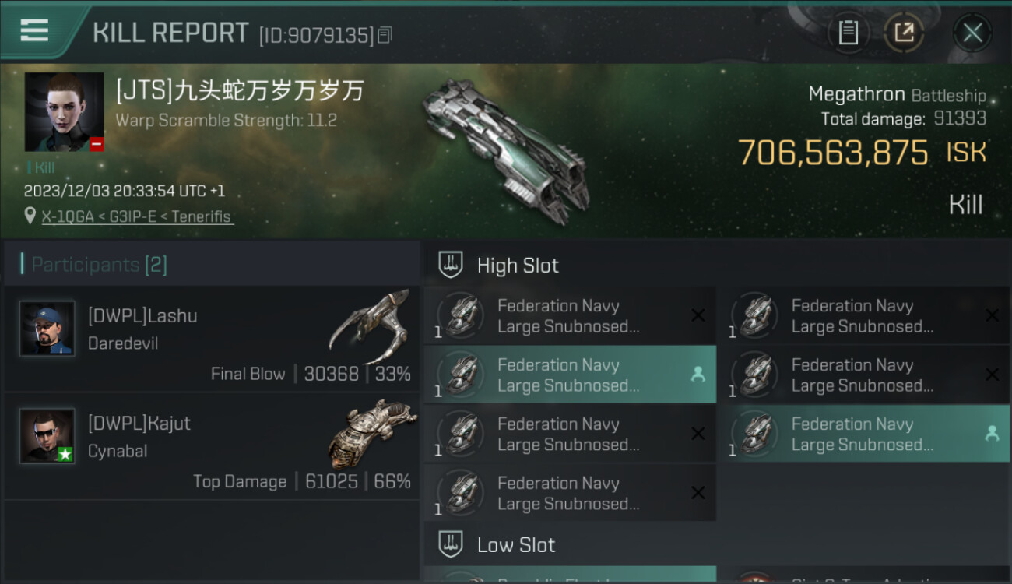
Task: Select first Federation Navy Large Snubnosed module
Action: click(569, 315)
